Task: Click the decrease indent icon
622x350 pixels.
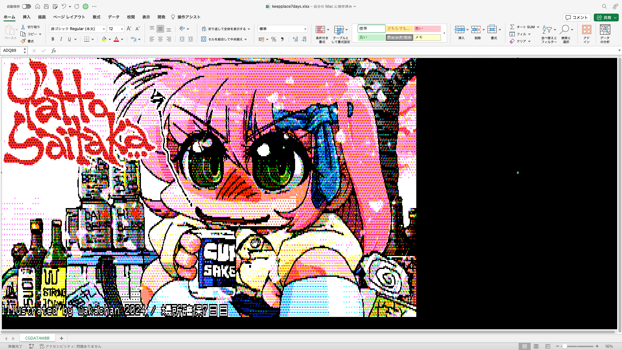Action: 182,39
